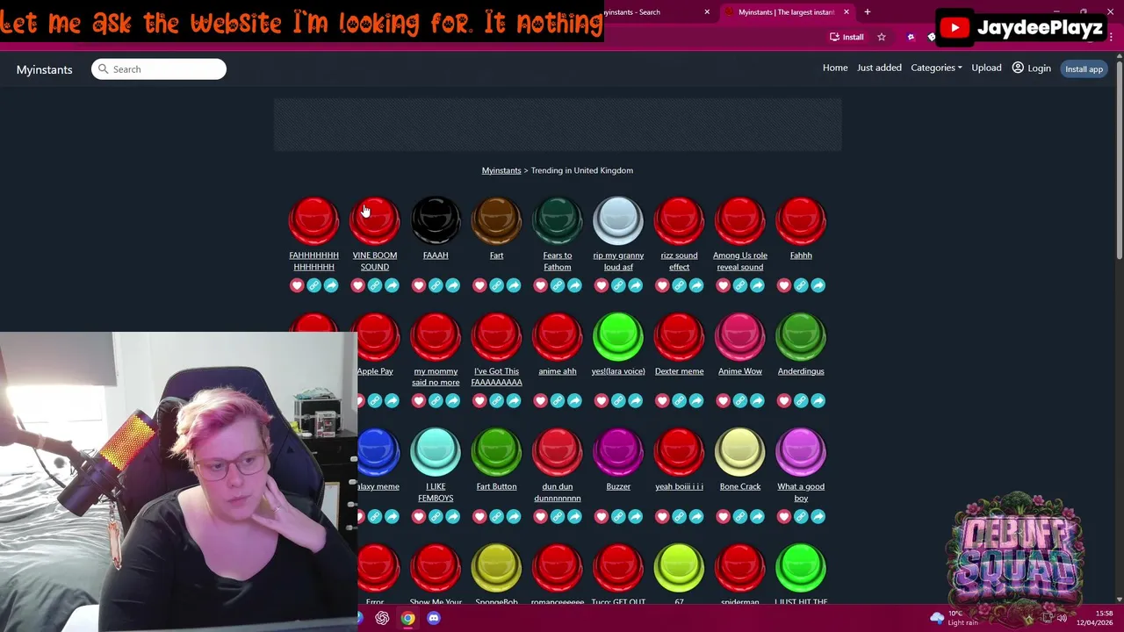1124x632 pixels.
Task: Play the Fahhh sound button
Action: coord(801,220)
